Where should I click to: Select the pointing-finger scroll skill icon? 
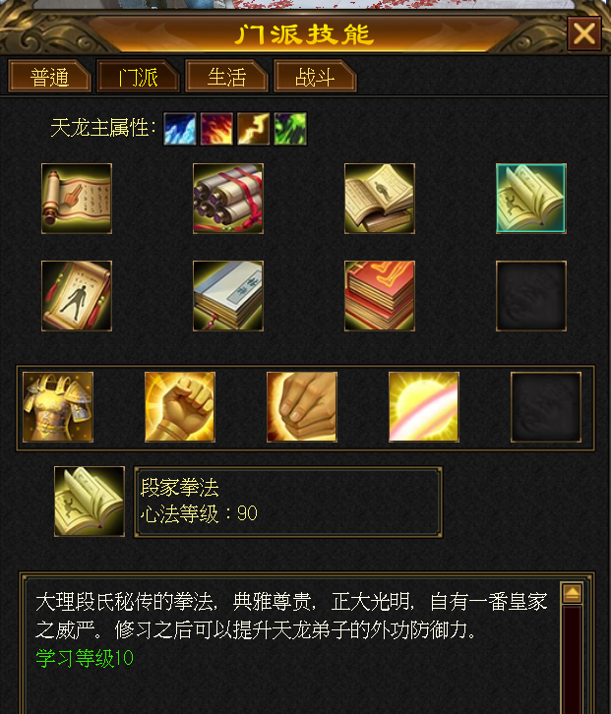point(77,199)
